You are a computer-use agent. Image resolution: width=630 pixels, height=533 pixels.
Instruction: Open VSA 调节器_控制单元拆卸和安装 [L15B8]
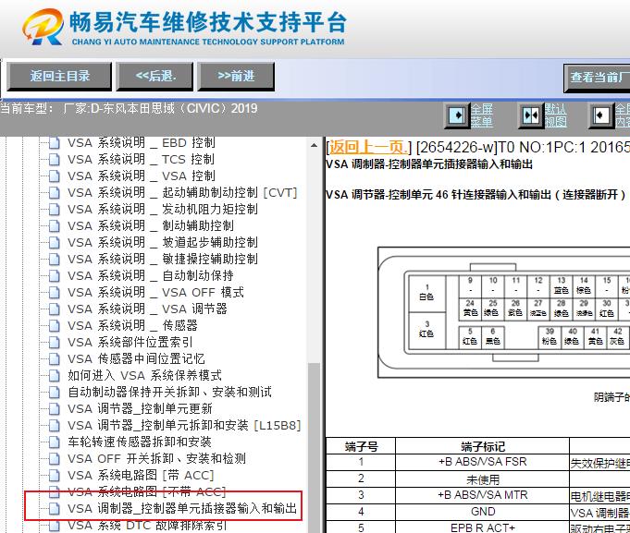(x=184, y=426)
